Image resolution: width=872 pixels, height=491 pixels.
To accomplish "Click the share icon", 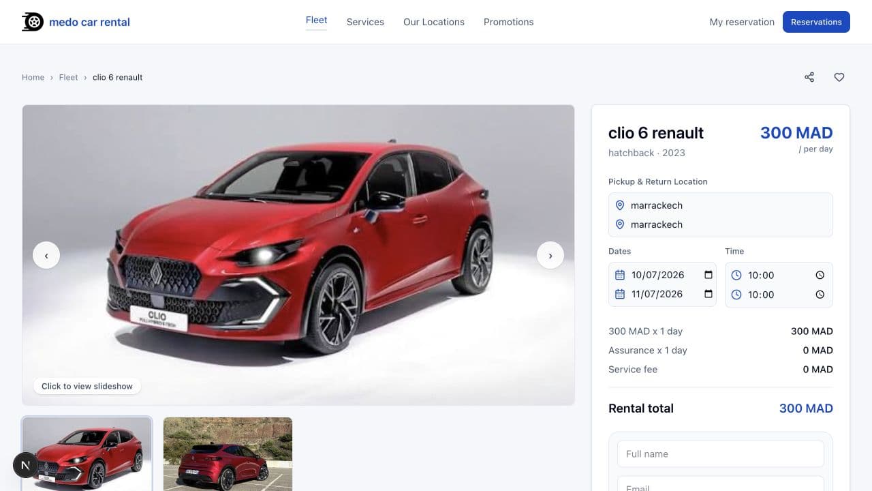I will pyautogui.click(x=809, y=77).
